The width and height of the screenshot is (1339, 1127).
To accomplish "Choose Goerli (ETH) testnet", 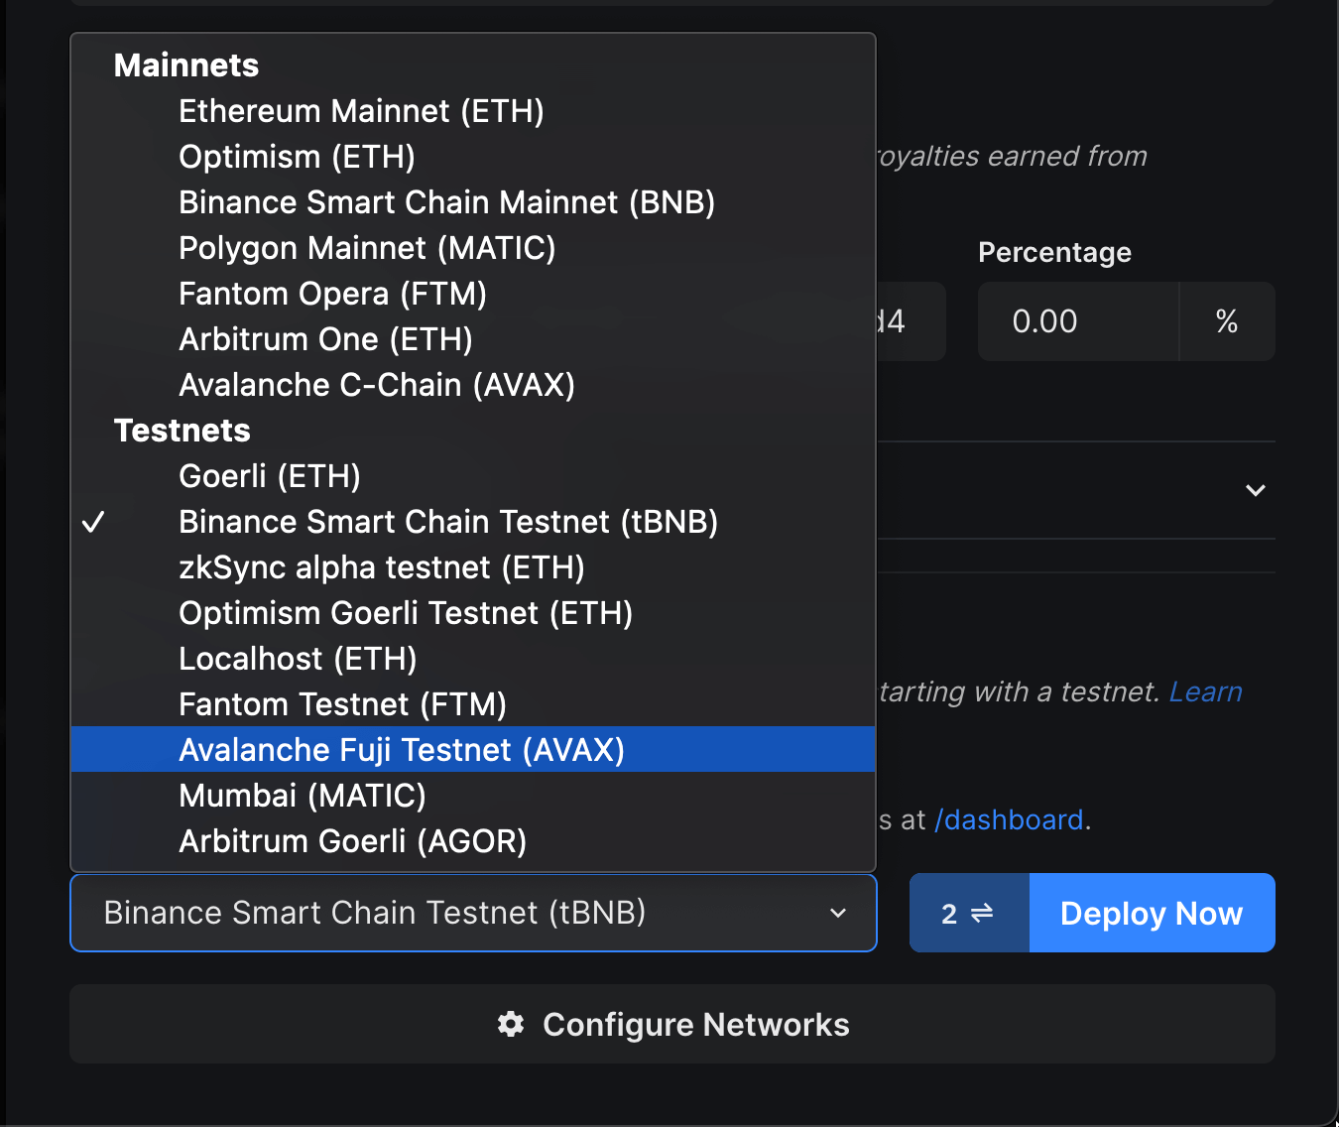I will pos(269,475).
